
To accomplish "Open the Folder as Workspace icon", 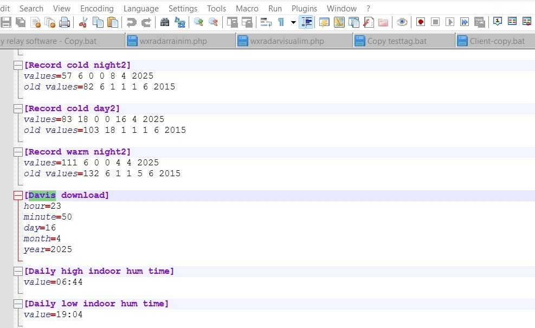I will [x=383, y=22].
